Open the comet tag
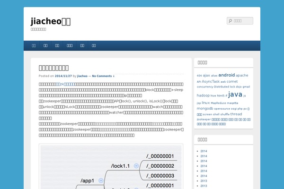This screenshot has height=189, width=284. (x=232, y=82)
